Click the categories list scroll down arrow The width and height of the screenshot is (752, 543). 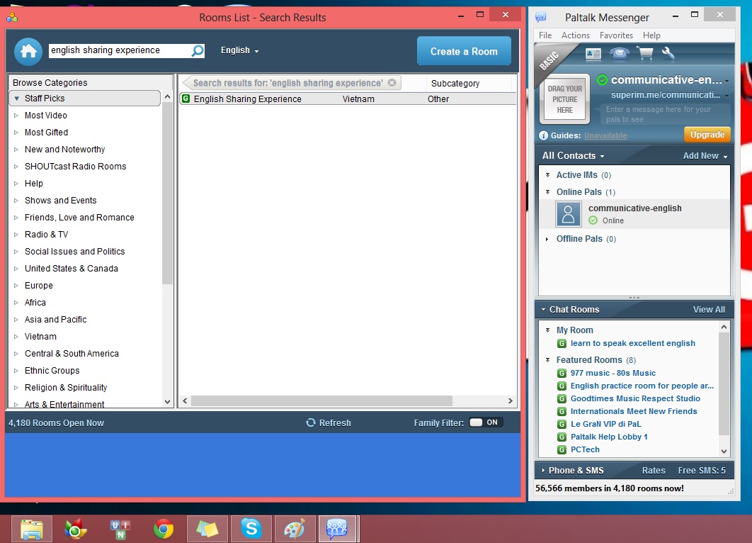coord(167,402)
